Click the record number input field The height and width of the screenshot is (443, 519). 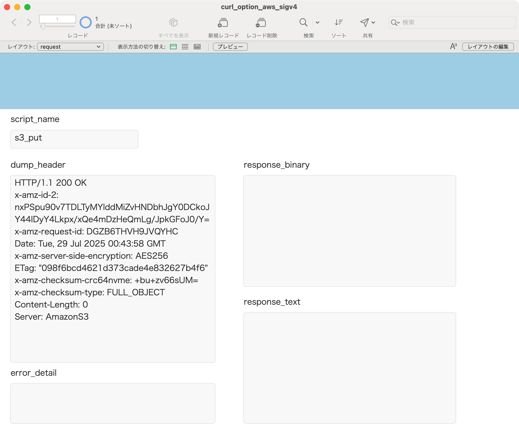pos(57,19)
